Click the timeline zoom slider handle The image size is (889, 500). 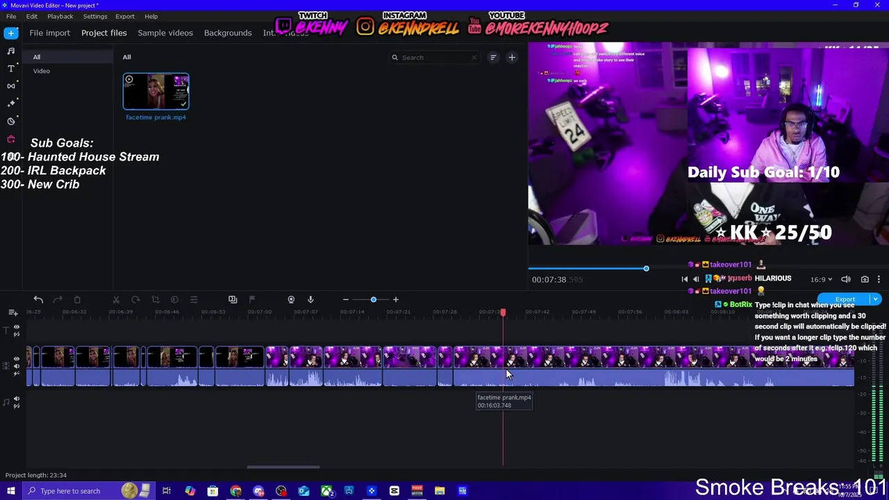(x=374, y=299)
